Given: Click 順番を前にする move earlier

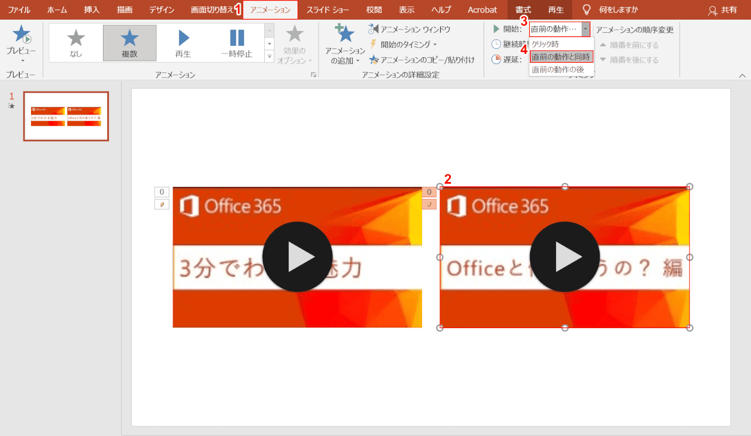Looking at the screenshot, I should (629, 45).
